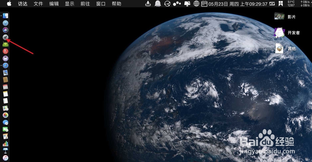The width and height of the screenshot is (312, 162).
Task: Click the calendar icon in menu bar
Action: pyautogui.click(x=204, y=3)
